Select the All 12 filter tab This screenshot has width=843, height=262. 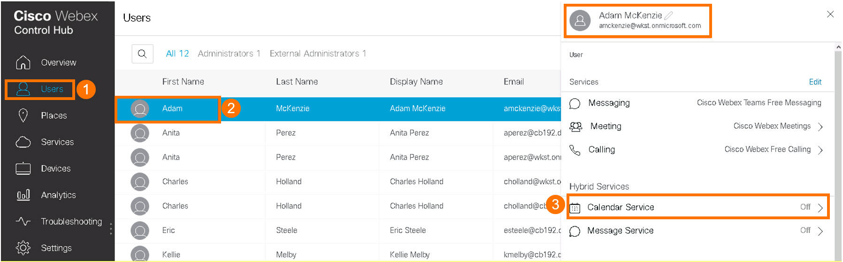click(177, 54)
